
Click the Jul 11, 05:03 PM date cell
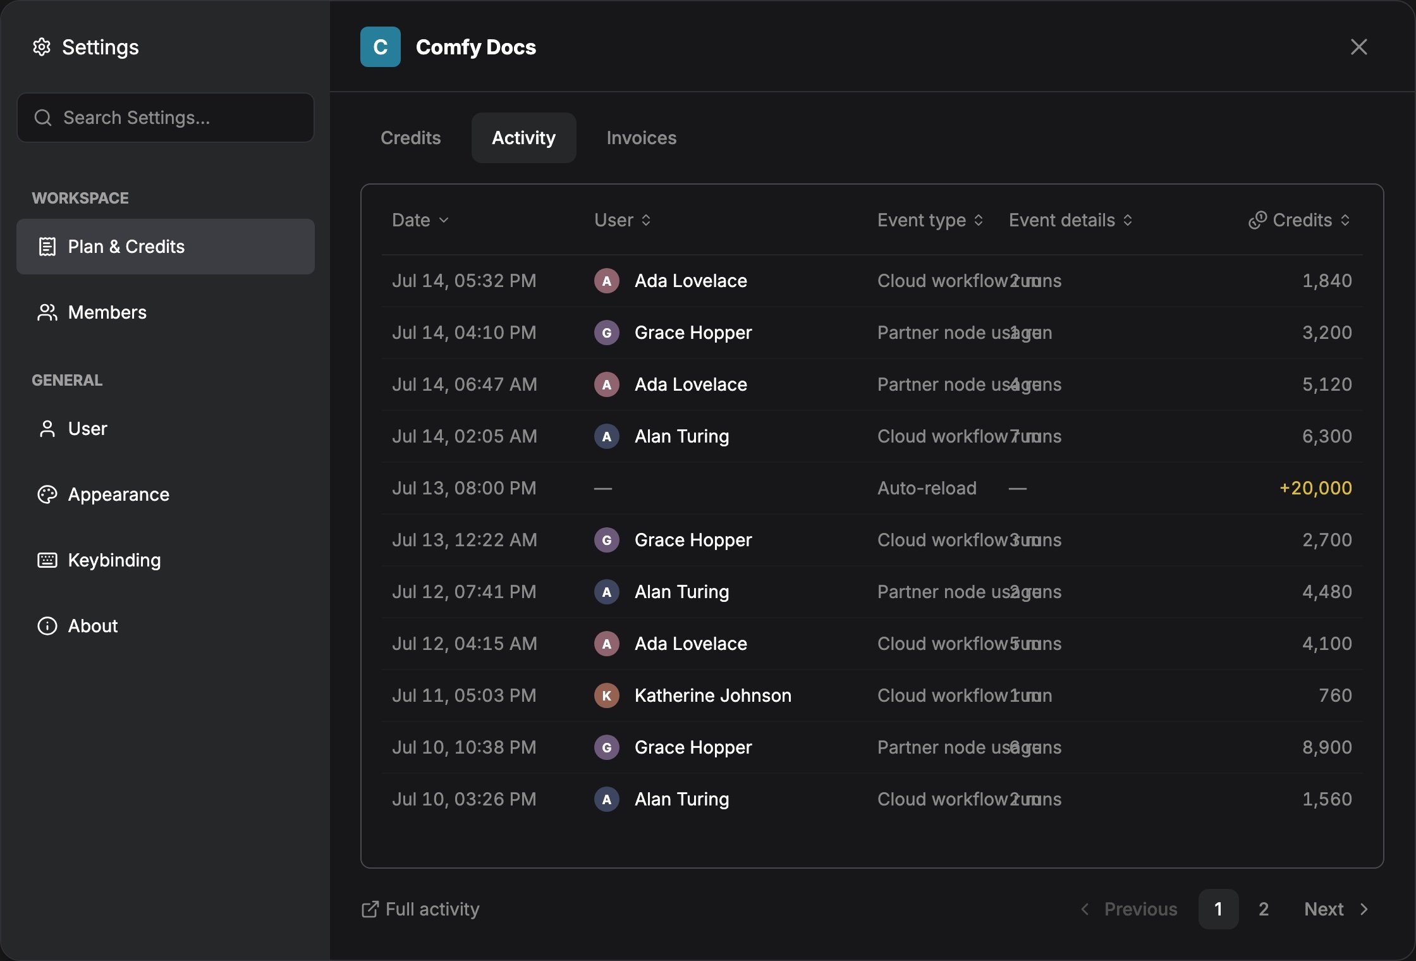(464, 695)
